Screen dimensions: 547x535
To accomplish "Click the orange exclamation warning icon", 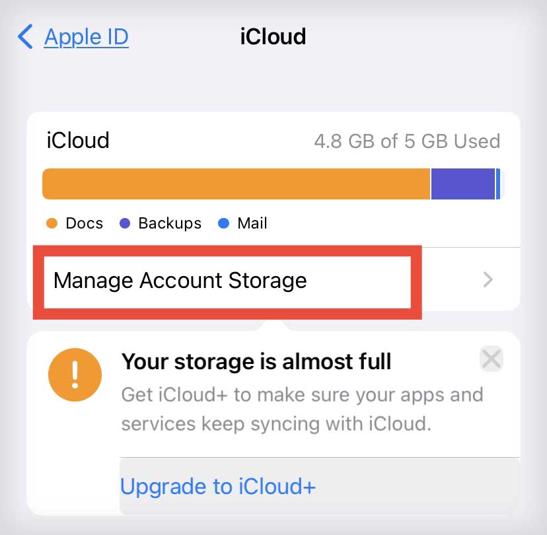I will [x=75, y=374].
